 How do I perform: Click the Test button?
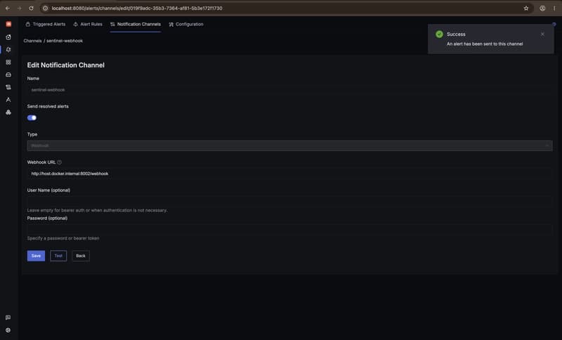click(x=58, y=256)
